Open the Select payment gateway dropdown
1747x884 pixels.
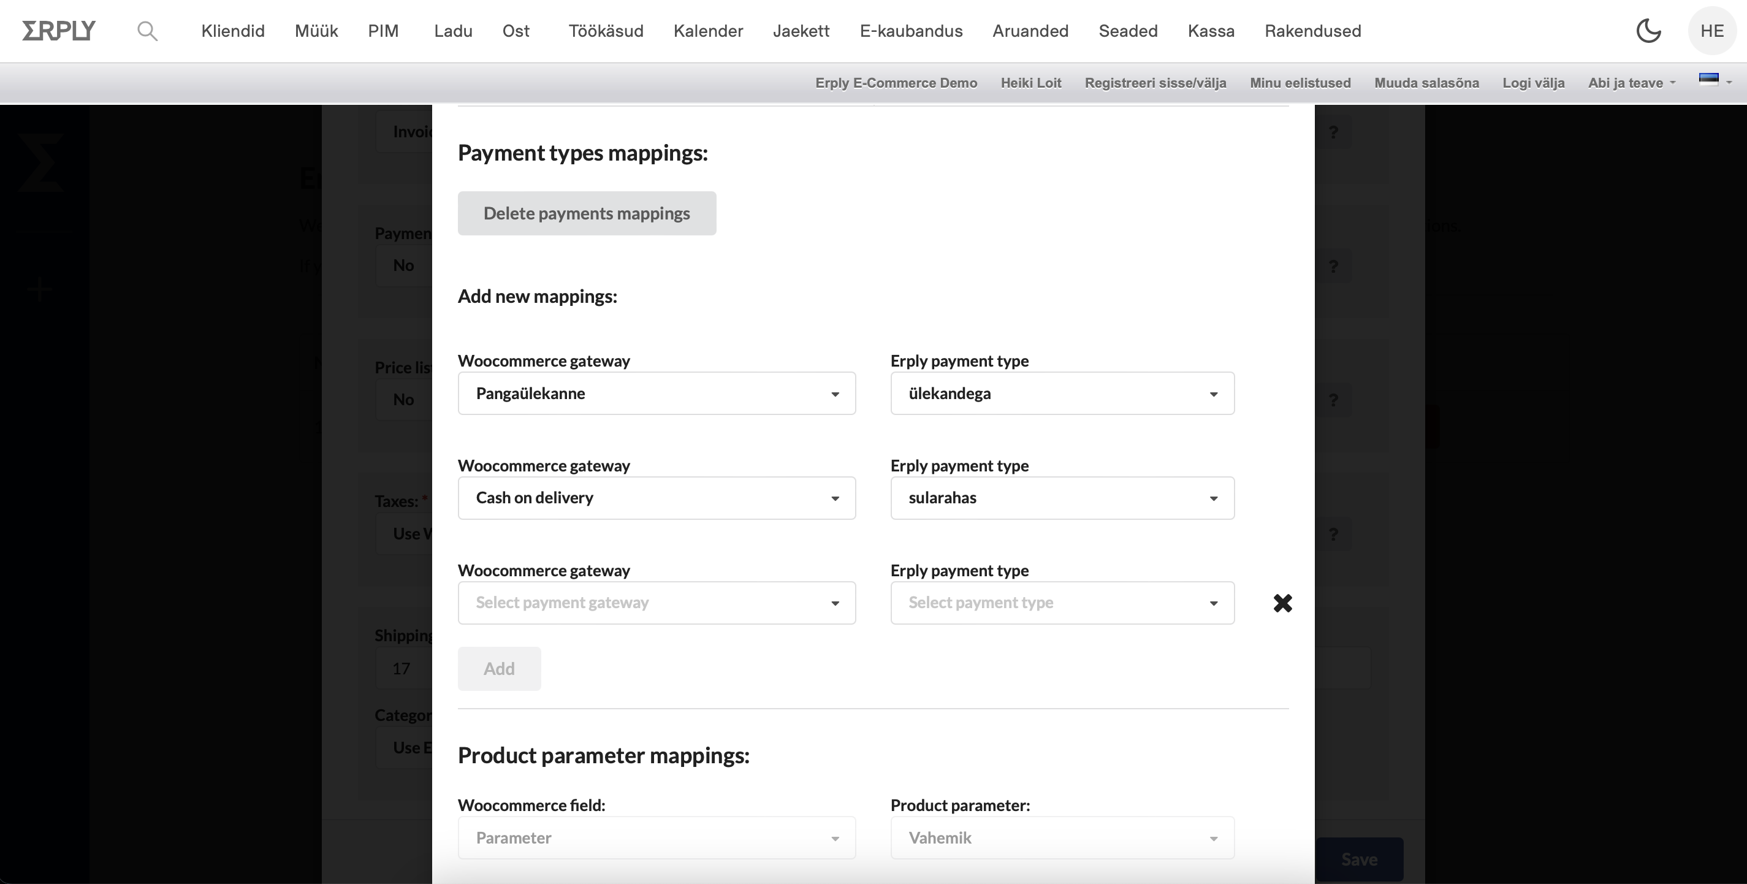coord(657,603)
